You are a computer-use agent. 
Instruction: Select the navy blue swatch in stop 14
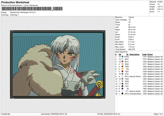122,89
